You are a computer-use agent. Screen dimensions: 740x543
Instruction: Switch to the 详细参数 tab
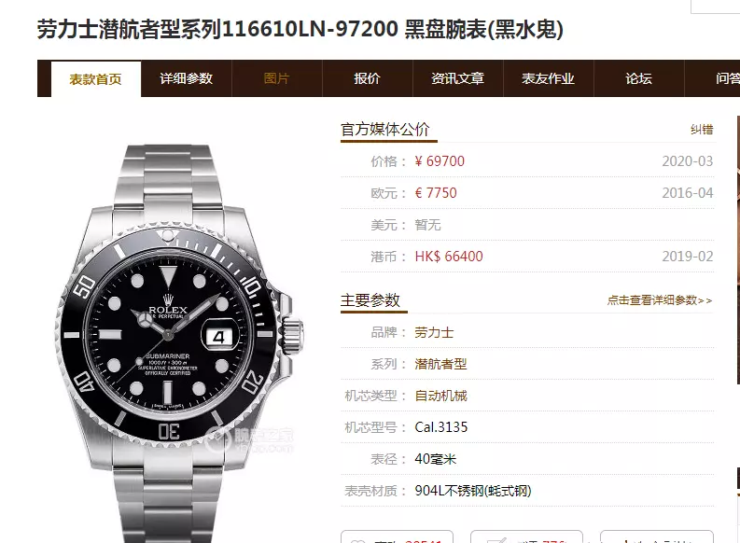pyautogui.click(x=187, y=78)
